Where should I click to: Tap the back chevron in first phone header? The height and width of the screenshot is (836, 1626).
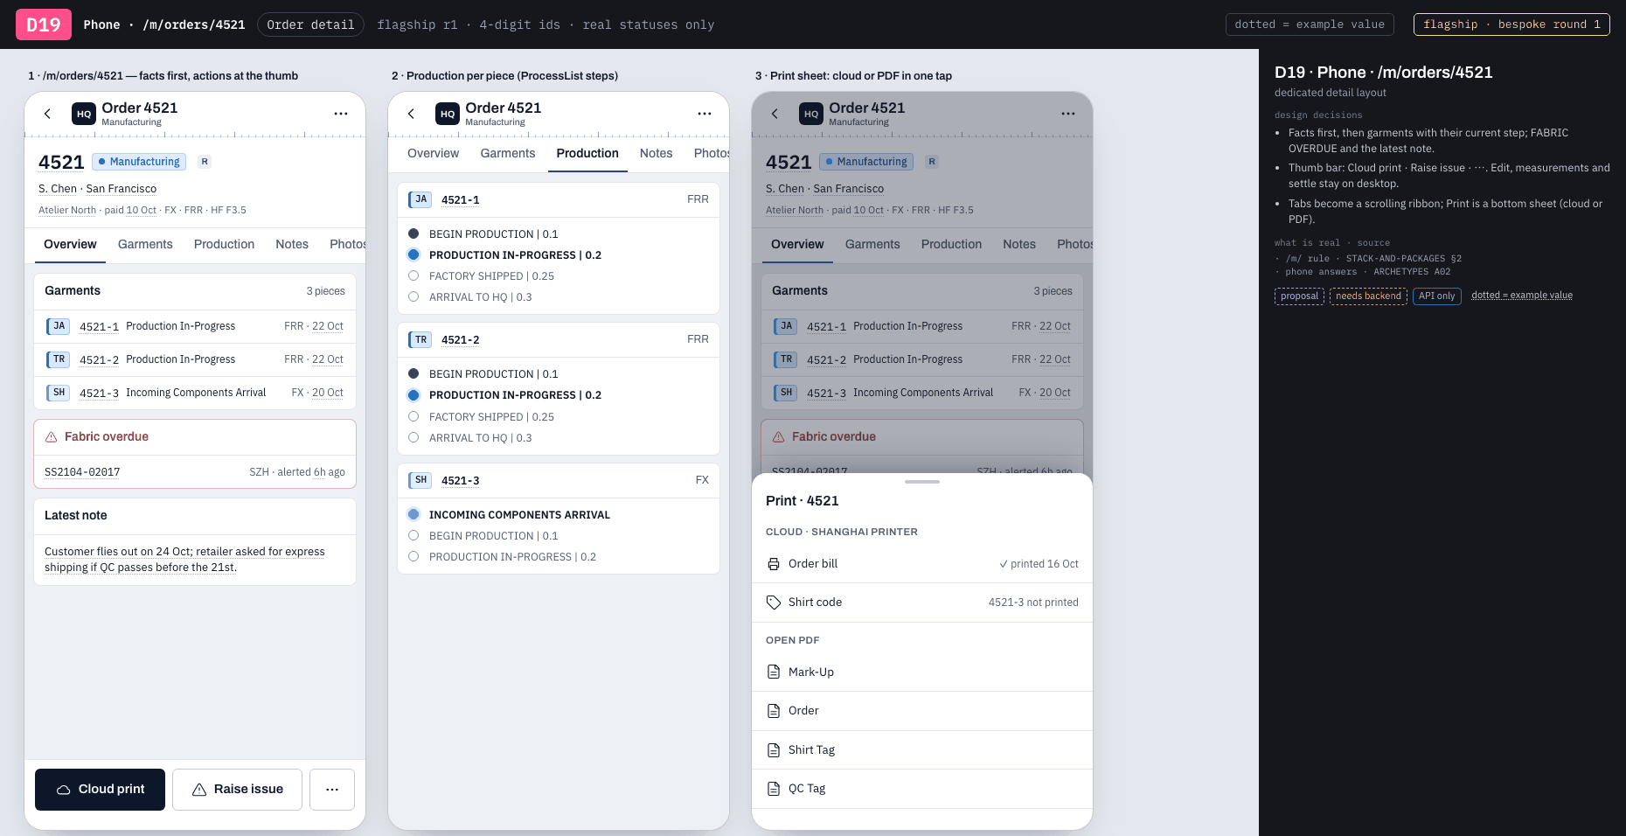pyautogui.click(x=48, y=114)
